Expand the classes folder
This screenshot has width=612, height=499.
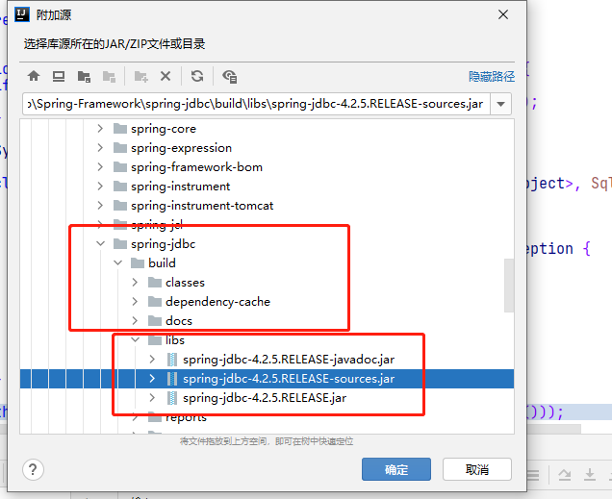135,282
